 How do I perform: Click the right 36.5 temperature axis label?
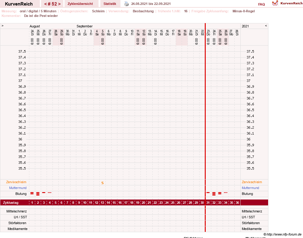(x=250, y=110)
